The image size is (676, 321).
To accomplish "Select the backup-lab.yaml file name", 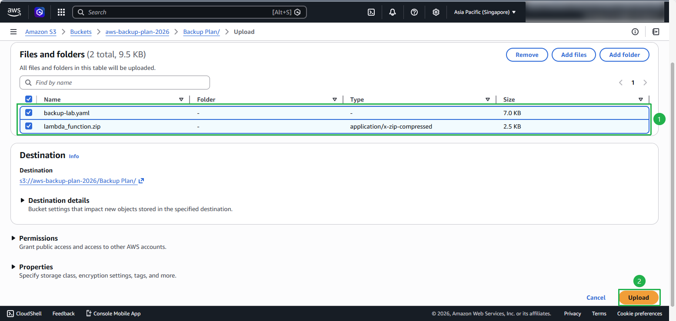I will (67, 113).
